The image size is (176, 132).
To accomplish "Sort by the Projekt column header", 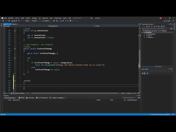I will (99, 100).
